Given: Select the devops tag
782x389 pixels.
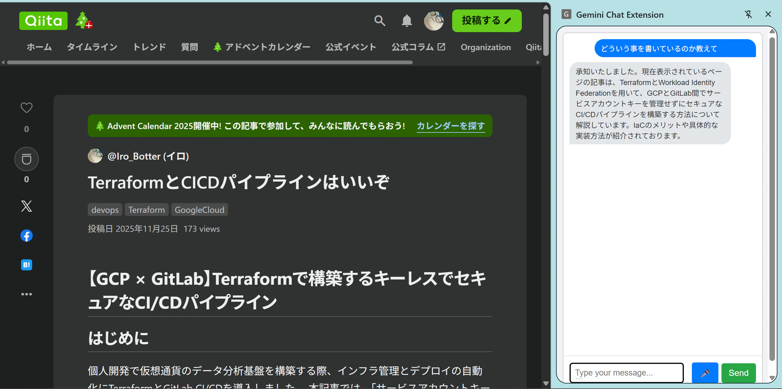Looking at the screenshot, I should pyautogui.click(x=105, y=210).
